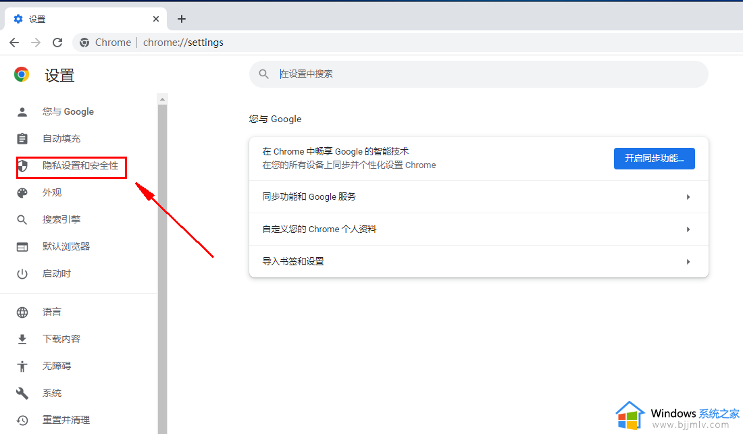Close the 设置 tab
Viewport: 743px width, 434px height.
pos(156,19)
